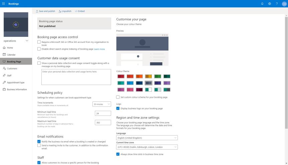Toggle Always show time slots in business time zone

coord(118,154)
